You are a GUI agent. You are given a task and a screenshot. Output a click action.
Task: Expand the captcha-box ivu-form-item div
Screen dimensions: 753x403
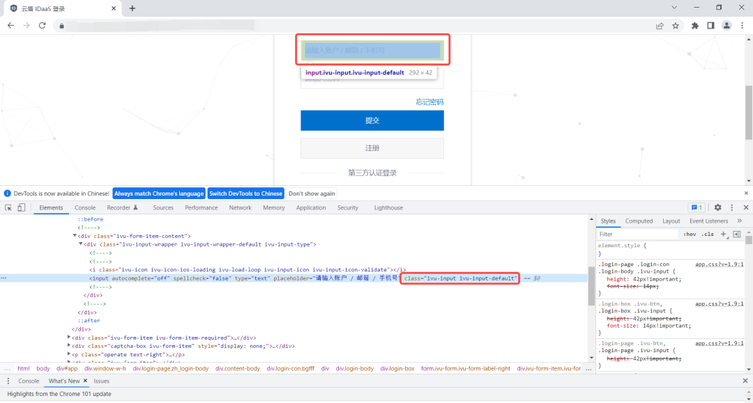[x=68, y=346]
